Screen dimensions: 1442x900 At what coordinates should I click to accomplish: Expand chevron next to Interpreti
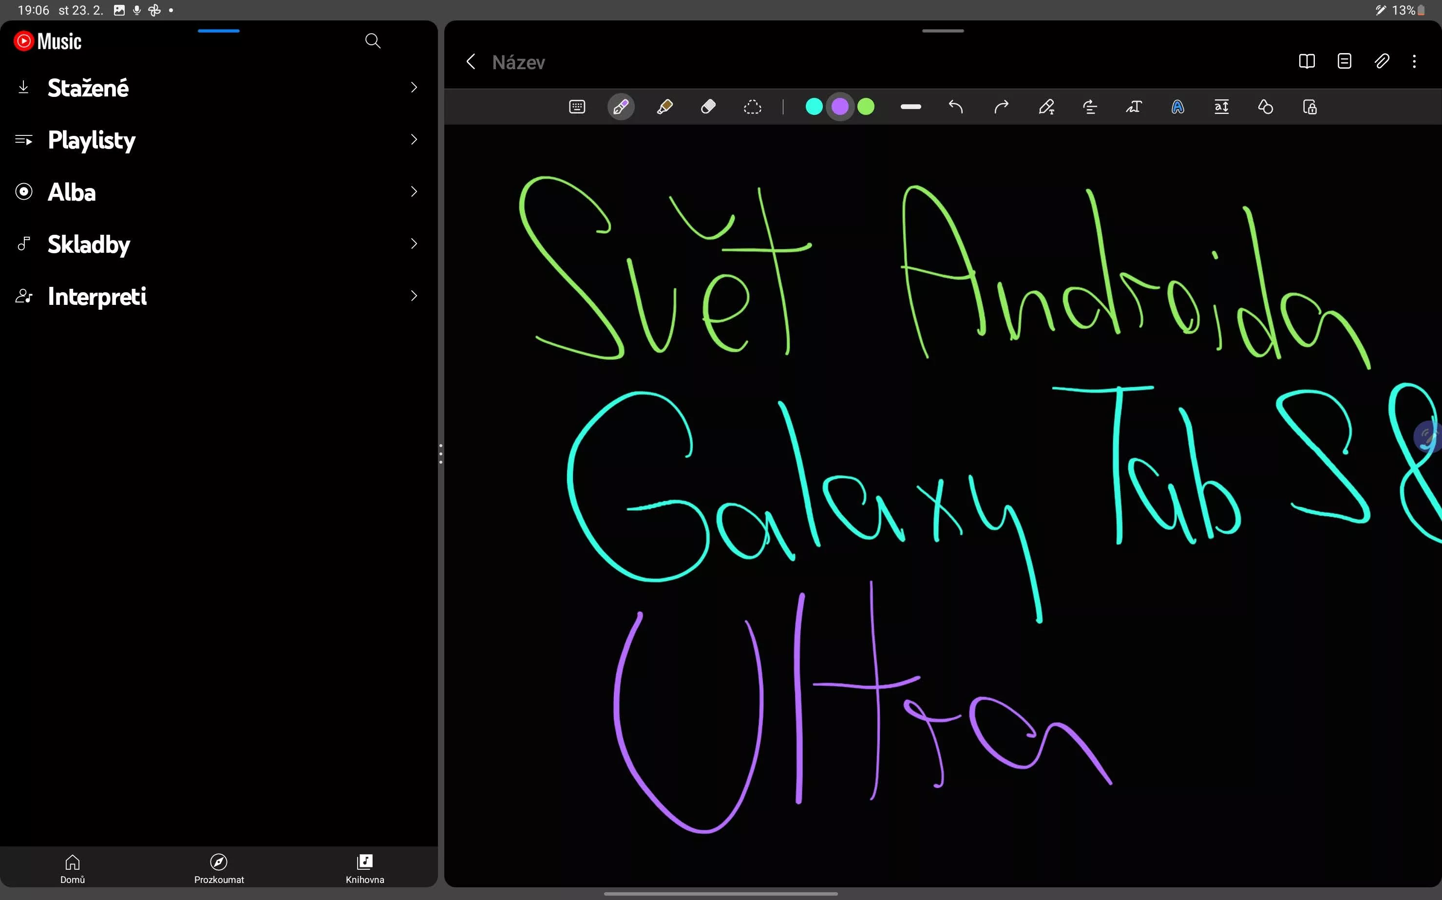pos(414,296)
